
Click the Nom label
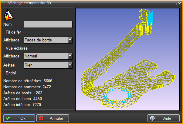pyautogui.click(x=8, y=24)
